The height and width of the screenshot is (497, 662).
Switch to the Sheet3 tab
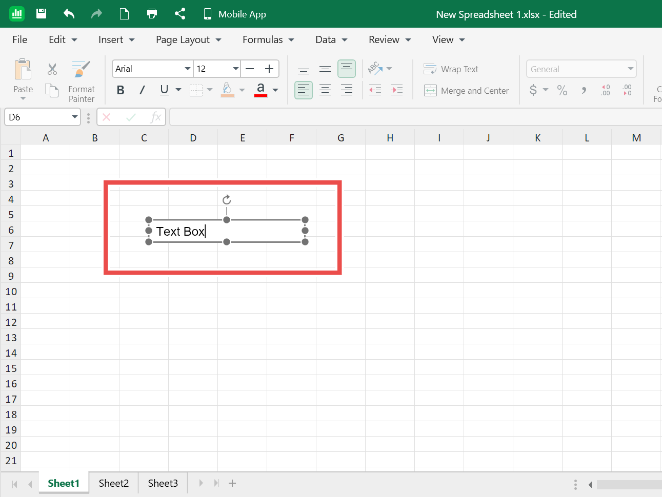pyautogui.click(x=163, y=483)
